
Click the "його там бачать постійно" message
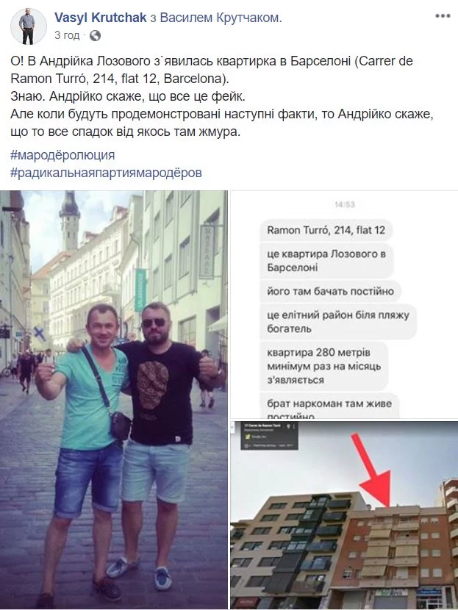coord(330,291)
